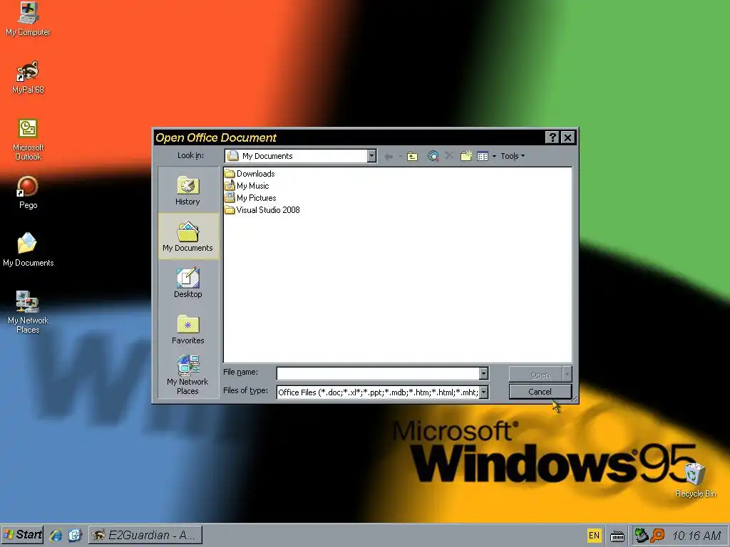
Task: Choose Desktop in places bar
Action: click(187, 282)
